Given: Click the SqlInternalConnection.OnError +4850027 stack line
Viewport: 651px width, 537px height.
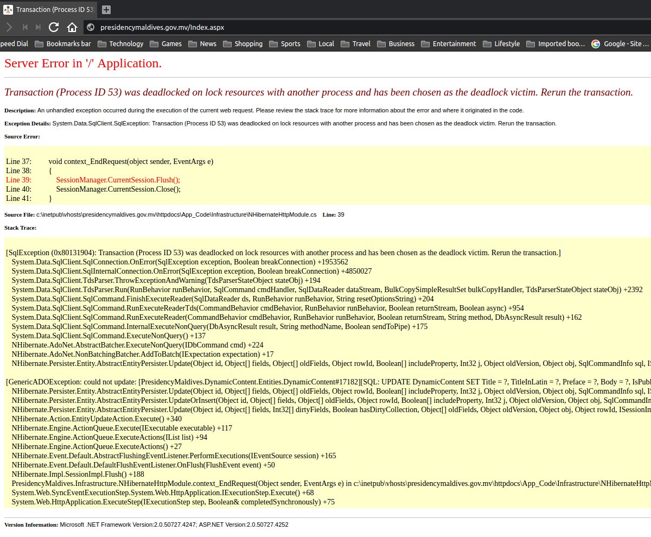Looking at the screenshot, I should click(192, 271).
